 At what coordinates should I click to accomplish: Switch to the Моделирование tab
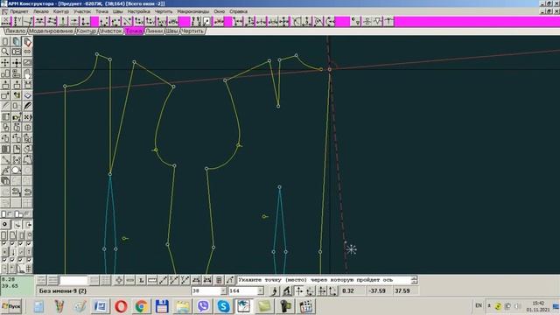click(51, 31)
